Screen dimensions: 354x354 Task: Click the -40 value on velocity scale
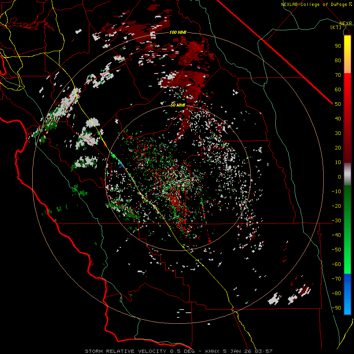pos(336,235)
